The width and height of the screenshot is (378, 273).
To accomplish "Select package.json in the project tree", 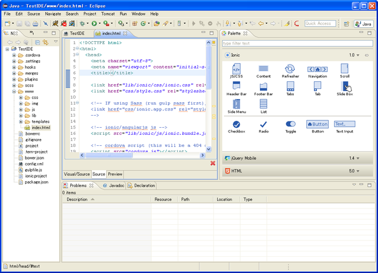I will pos(34,182).
